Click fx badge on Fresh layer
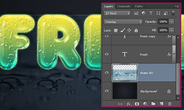The width and height of the screenshot is (184, 110). 169,54
